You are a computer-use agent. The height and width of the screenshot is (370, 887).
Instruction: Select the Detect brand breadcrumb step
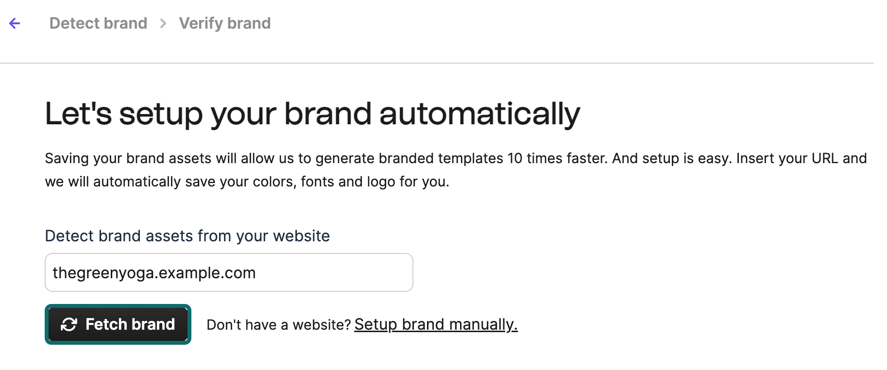pos(99,23)
